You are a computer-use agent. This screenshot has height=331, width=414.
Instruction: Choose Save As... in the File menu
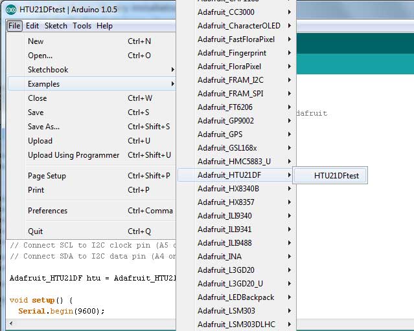click(43, 127)
